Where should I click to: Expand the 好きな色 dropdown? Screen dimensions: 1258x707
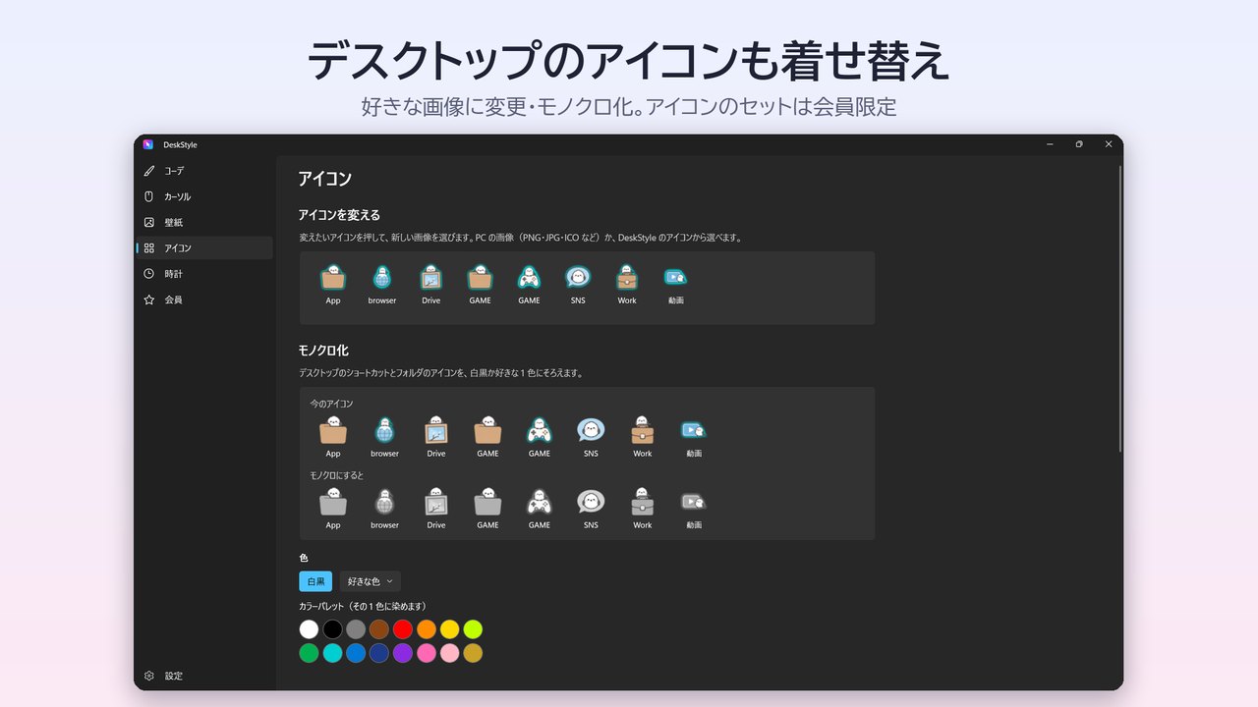370,581
